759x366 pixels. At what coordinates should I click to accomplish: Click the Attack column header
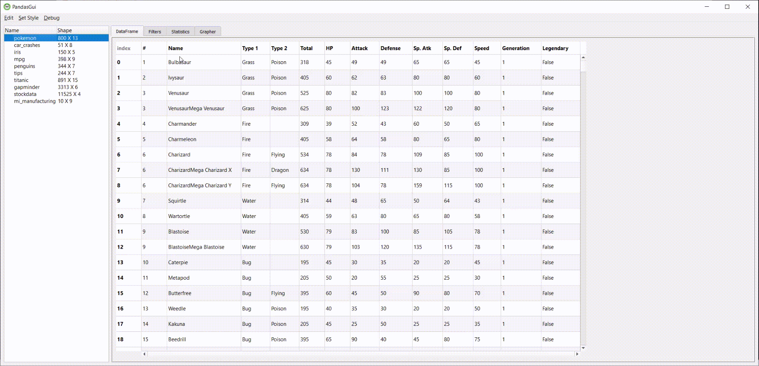tap(364, 48)
